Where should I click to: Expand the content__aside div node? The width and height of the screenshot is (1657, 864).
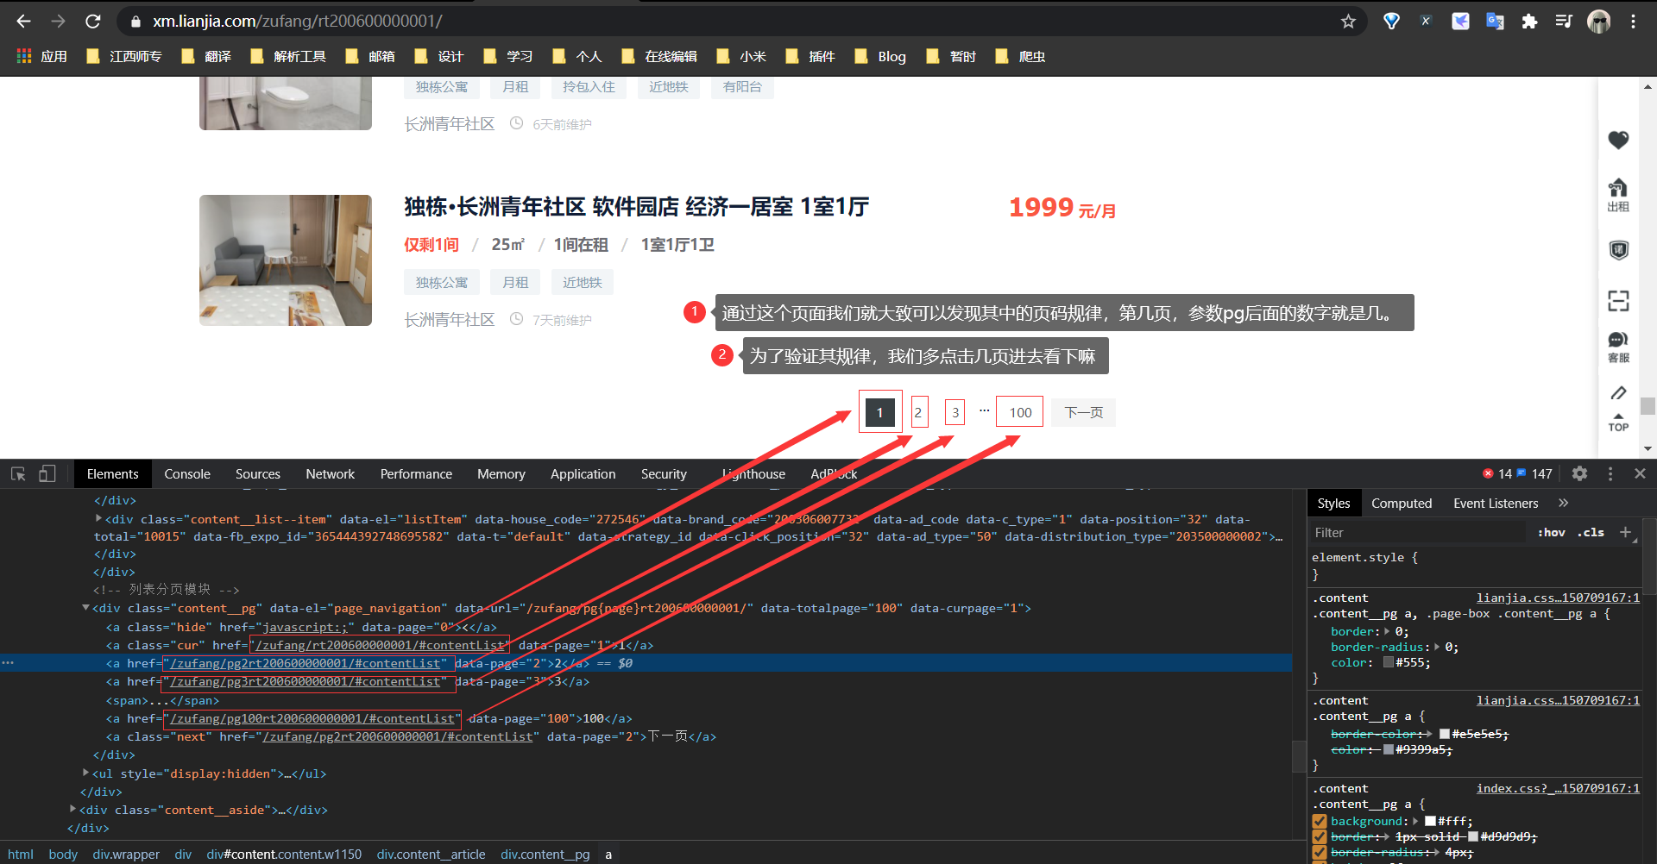(72, 810)
